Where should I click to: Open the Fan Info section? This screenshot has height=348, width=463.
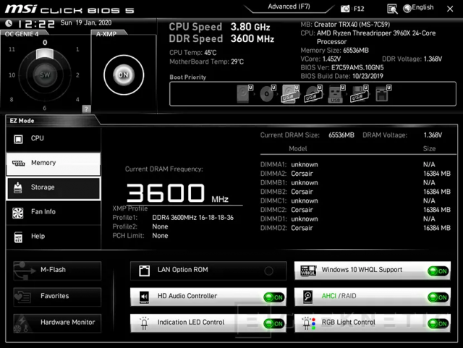coord(54,212)
